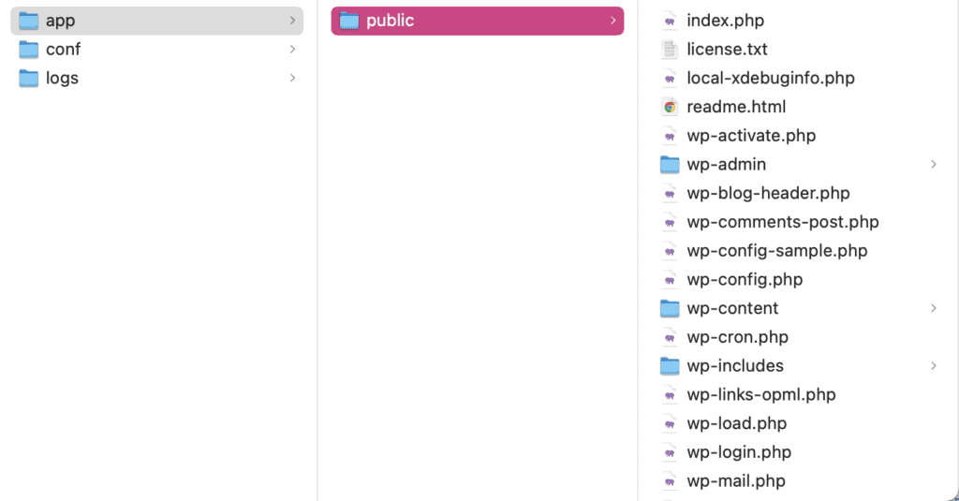The height and width of the screenshot is (501, 959).
Task: Select the 'wp-mail.php' file name
Action: coord(736,481)
